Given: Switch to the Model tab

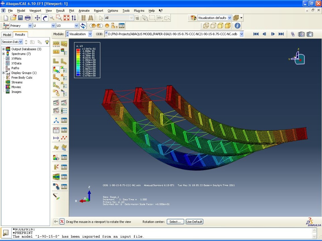Looking at the screenshot, I should coord(7,35).
